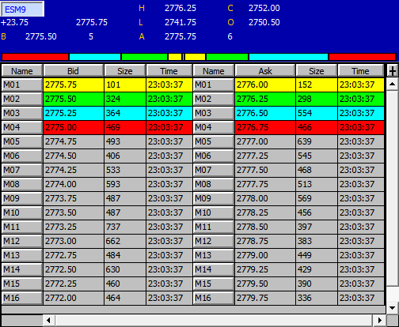
Task: Click ask size 152 in row M01
Action: [317, 85]
